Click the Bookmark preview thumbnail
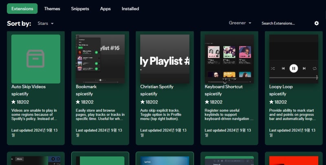The image size is (326, 165). click(x=100, y=59)
